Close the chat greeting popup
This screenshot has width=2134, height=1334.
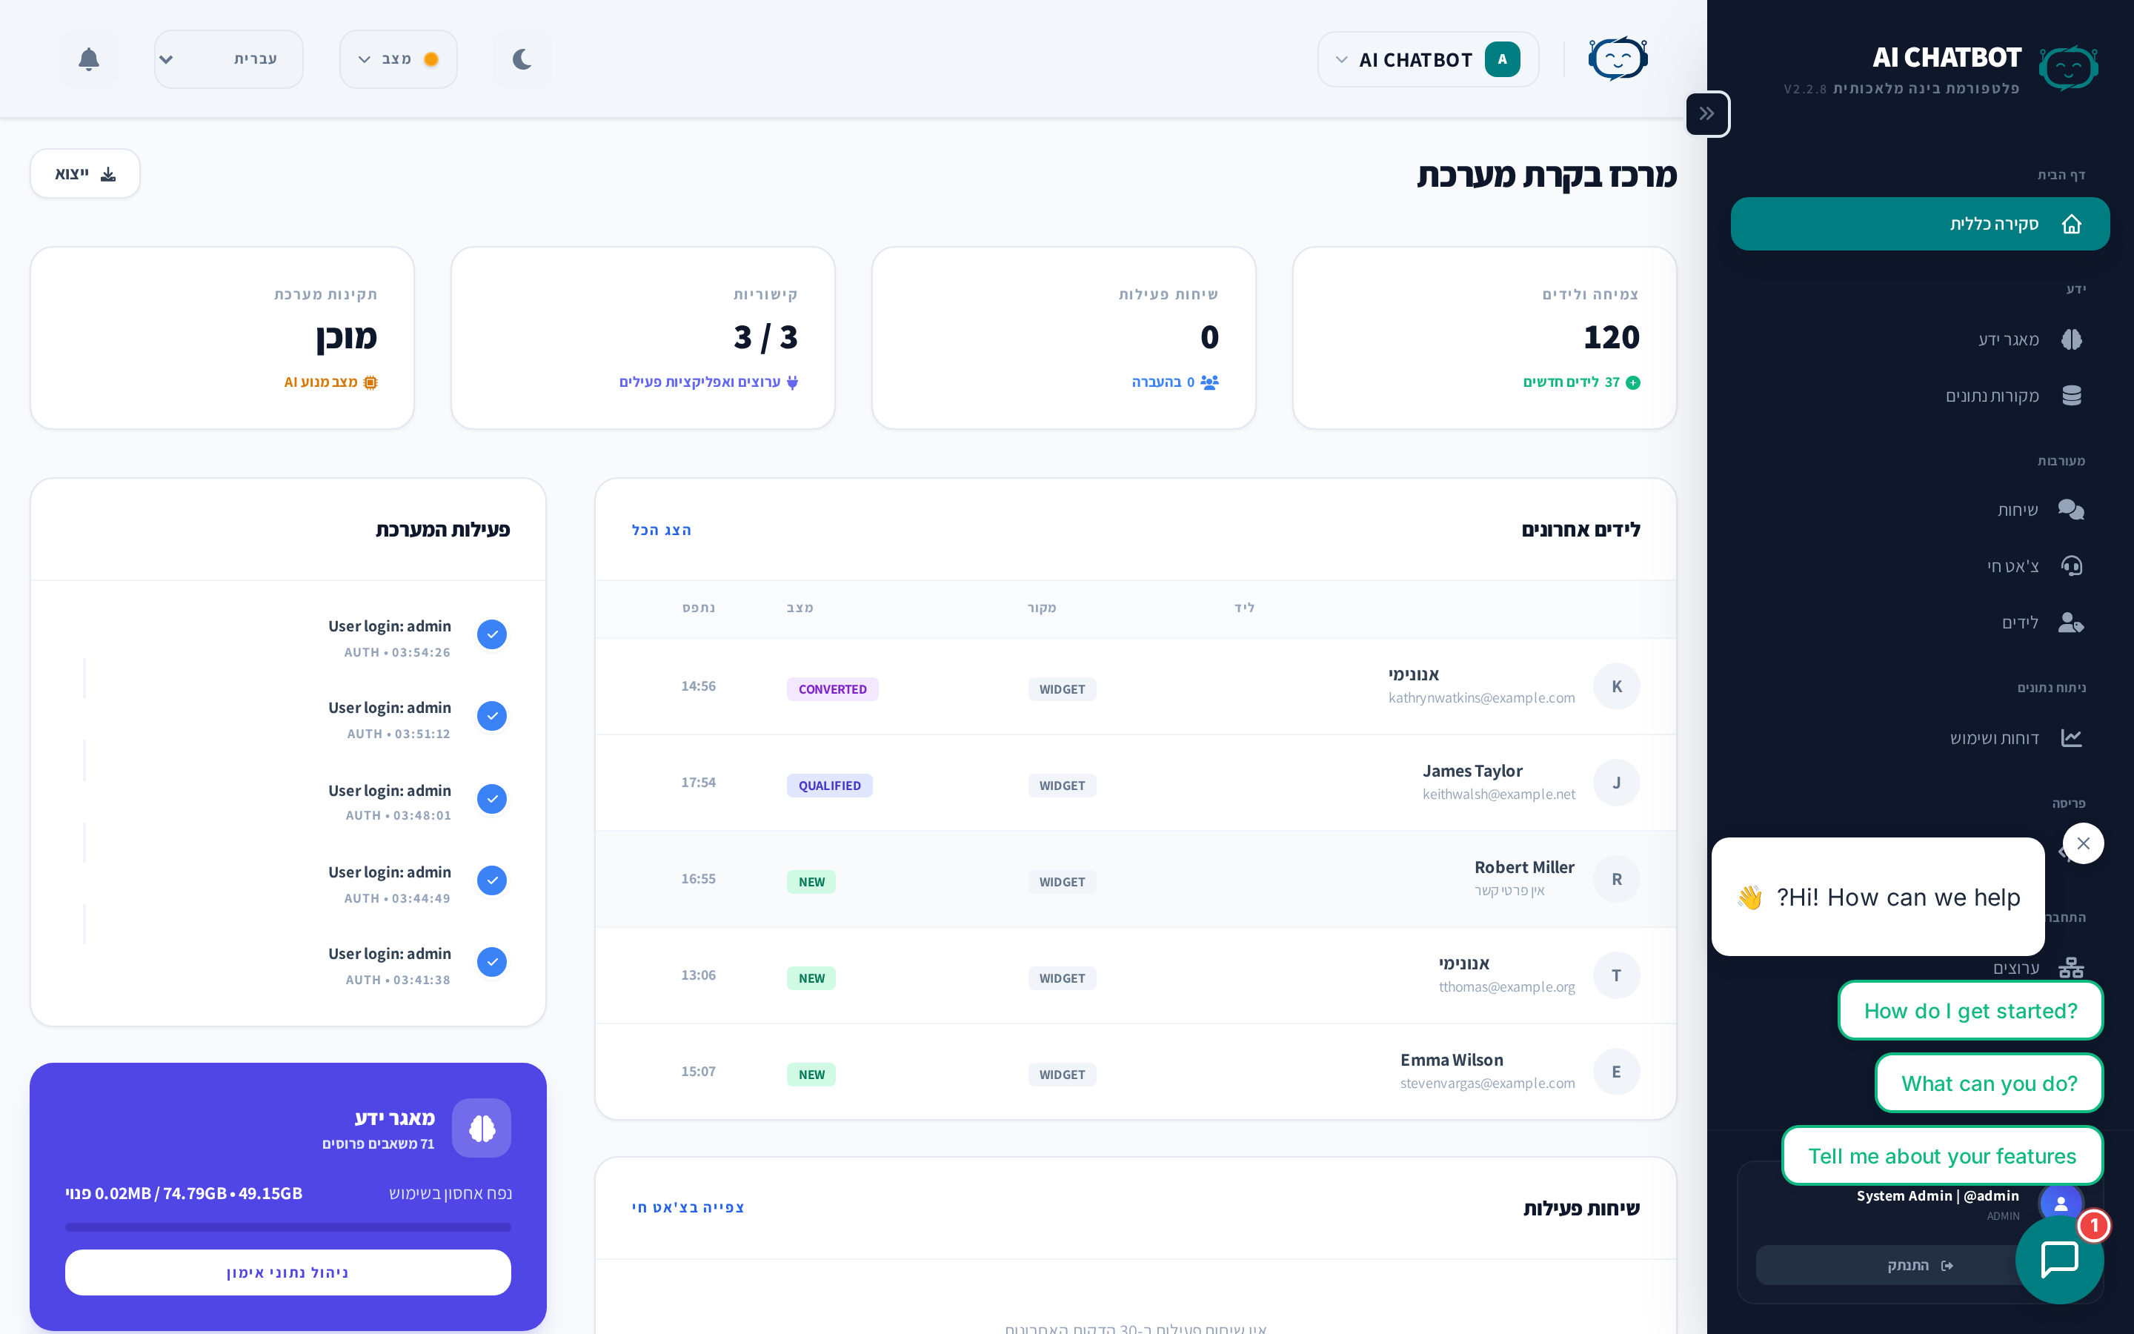(2083, 843)
